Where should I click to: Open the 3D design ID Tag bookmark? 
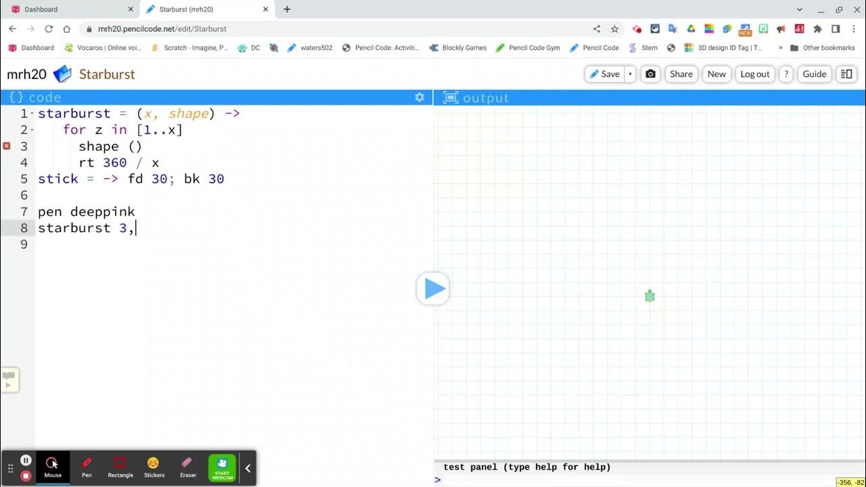(x=723, y=47)
